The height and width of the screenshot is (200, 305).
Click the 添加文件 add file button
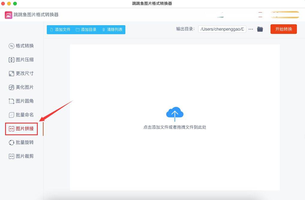(x=60, y=29)
